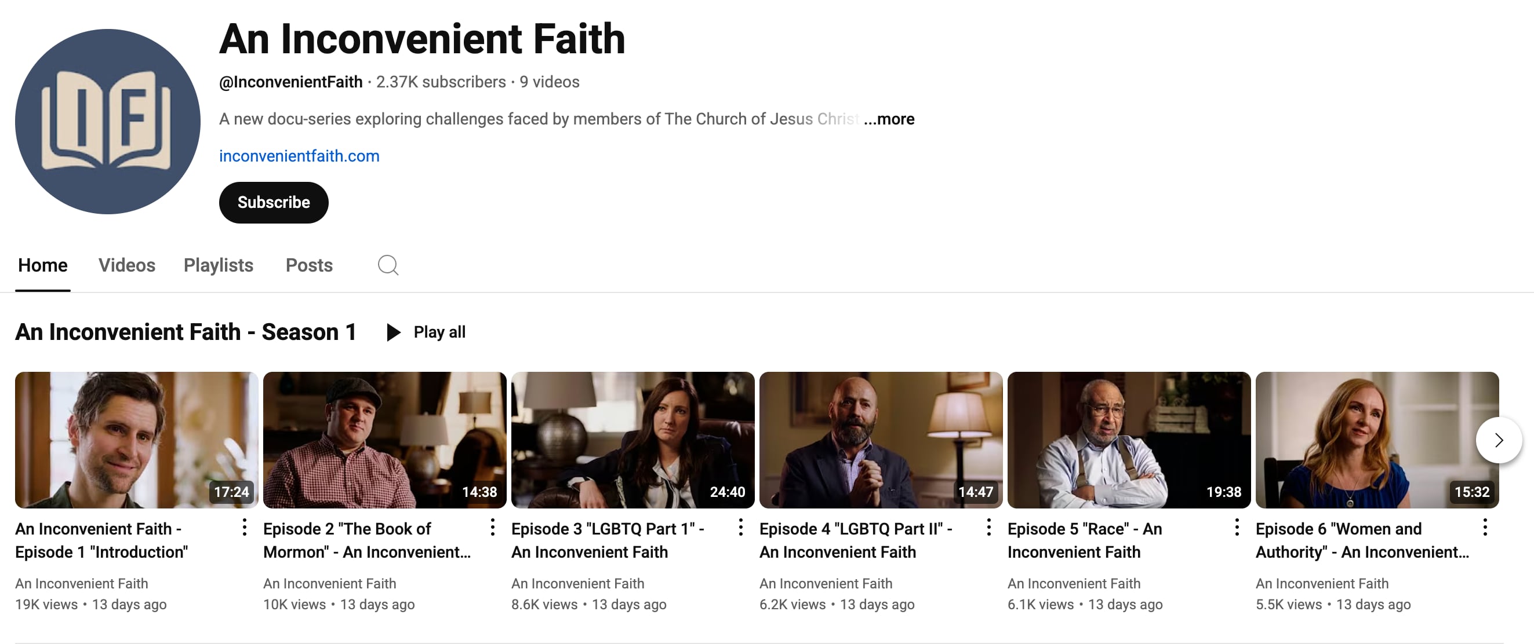Switch to the Videos tab
The height and width of the screenshot is (644, 1534).
point(127,265)
